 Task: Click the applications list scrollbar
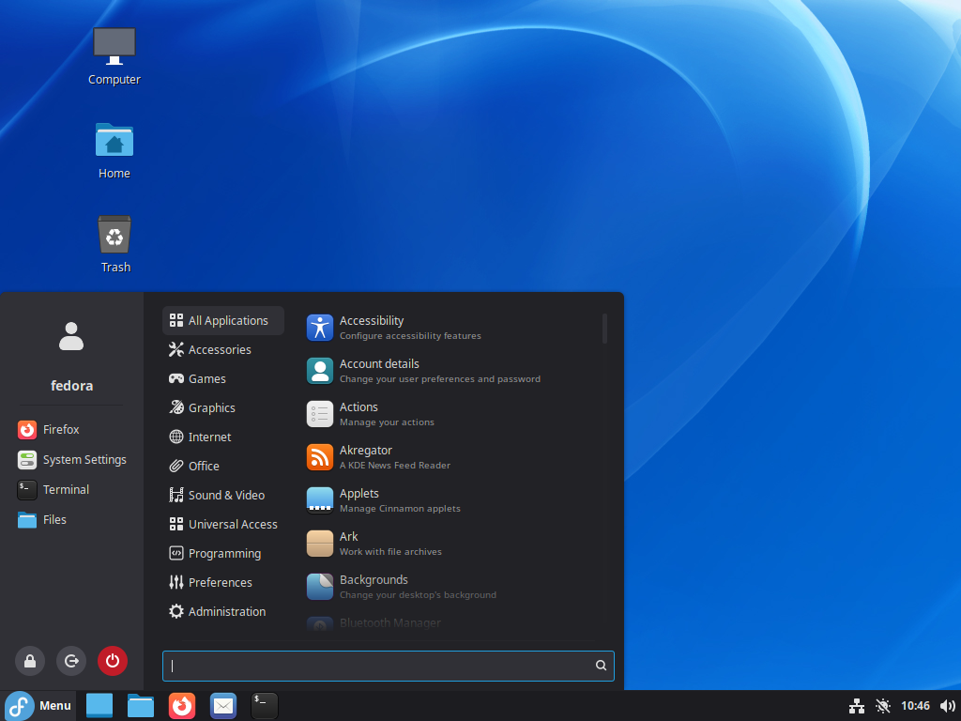pyautogui.click(x=605, y=329)
